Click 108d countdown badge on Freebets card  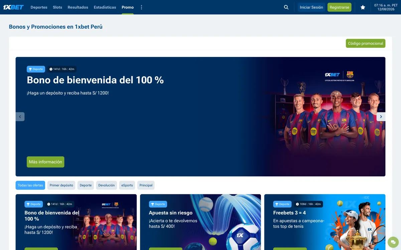pyautogui.click(x=308, y=204)
